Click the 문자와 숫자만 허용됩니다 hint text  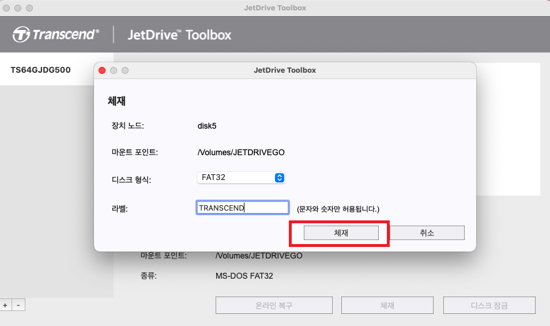click(338, 209)
